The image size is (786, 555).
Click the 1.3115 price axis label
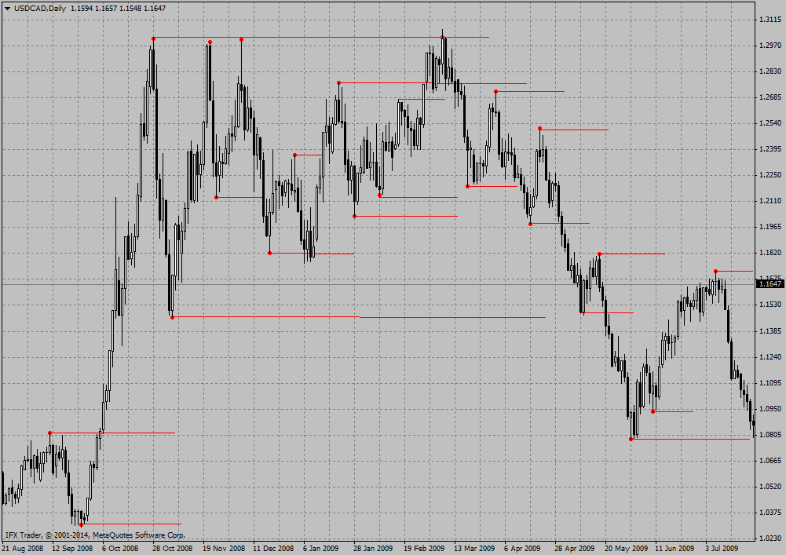(x=769, y=20)
